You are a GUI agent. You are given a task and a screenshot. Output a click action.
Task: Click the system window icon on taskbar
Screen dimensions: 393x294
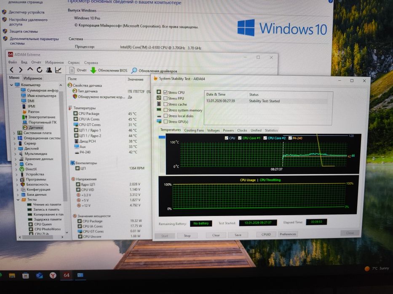[x=80, y=275]
